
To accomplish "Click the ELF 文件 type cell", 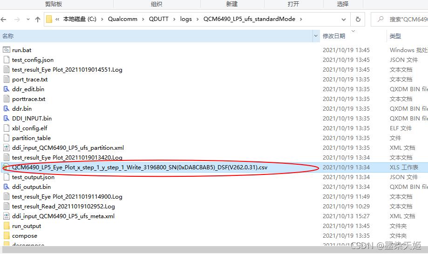I will tap(401, 128).
